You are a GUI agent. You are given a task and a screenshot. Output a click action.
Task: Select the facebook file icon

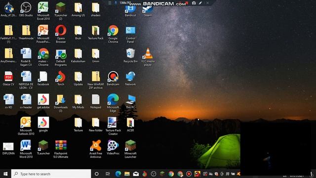pos(43,79)
